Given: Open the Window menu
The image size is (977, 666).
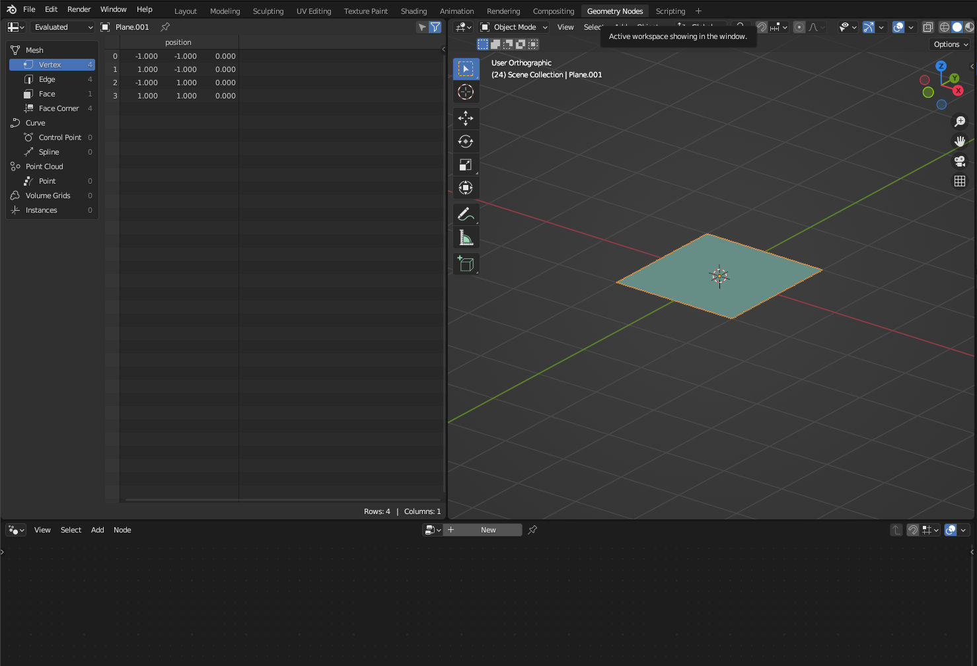Looking at the screenshot, I should pyautogui.click(x=113, y=9).
